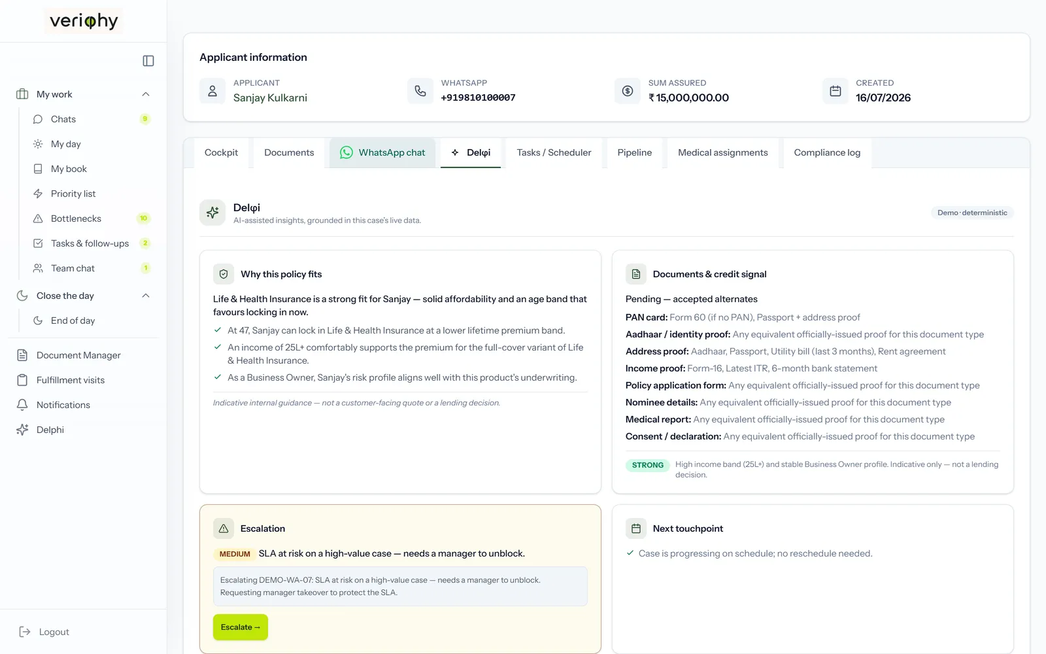Click the escalation message text box
The width and height of the screenshot is (1046, 654).
pyautogui.click(x=400, y=586)
